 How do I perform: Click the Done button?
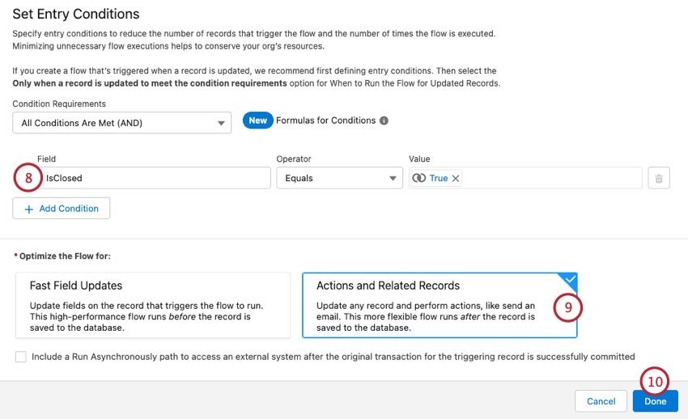(655, 401)
